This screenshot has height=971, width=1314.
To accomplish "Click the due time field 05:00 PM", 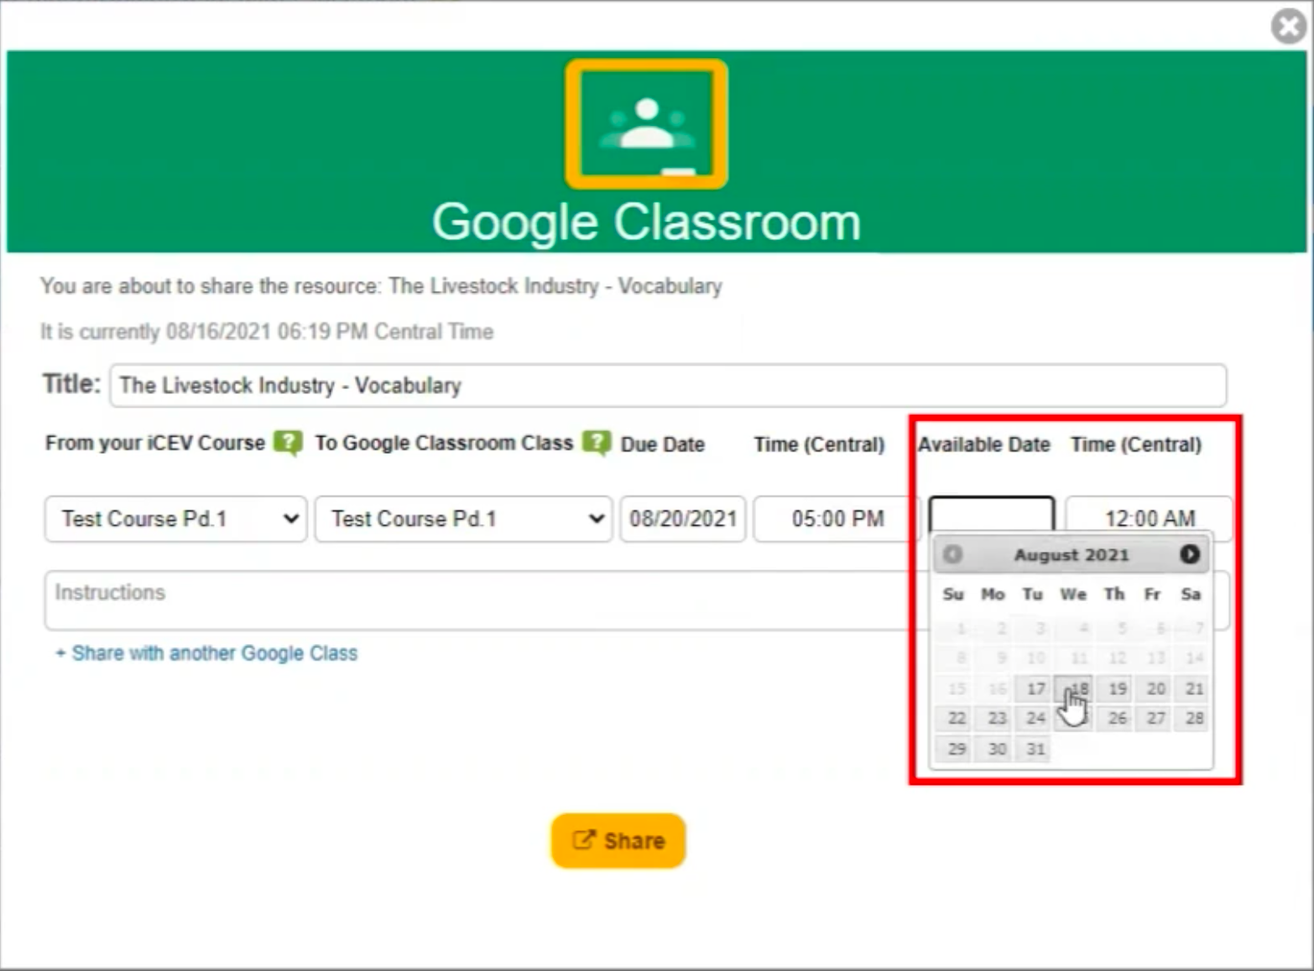I will pos(837,519).
